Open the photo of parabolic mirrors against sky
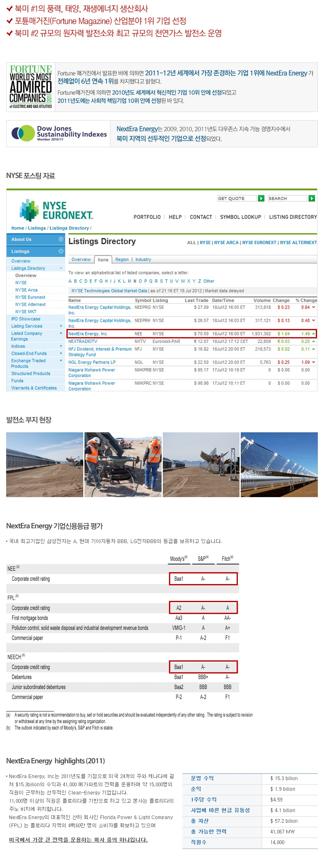 point(279,465)
